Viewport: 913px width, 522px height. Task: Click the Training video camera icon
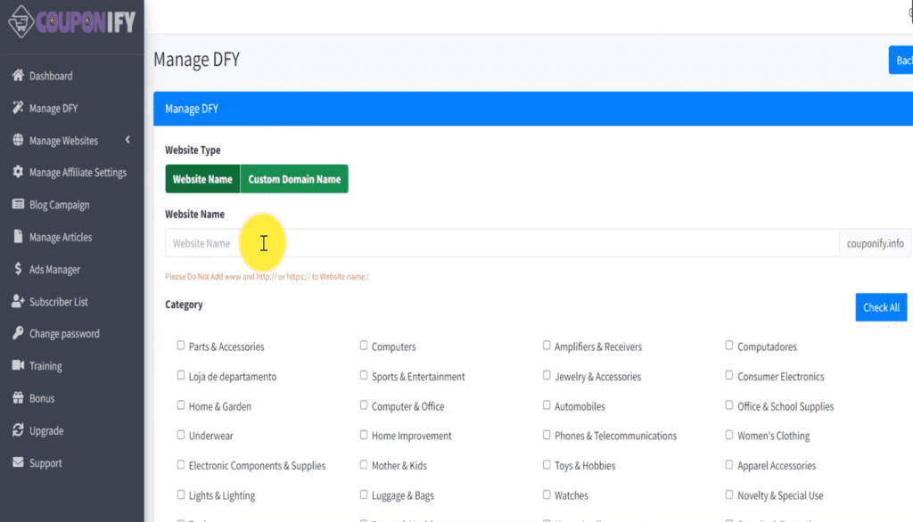point(18,366)
